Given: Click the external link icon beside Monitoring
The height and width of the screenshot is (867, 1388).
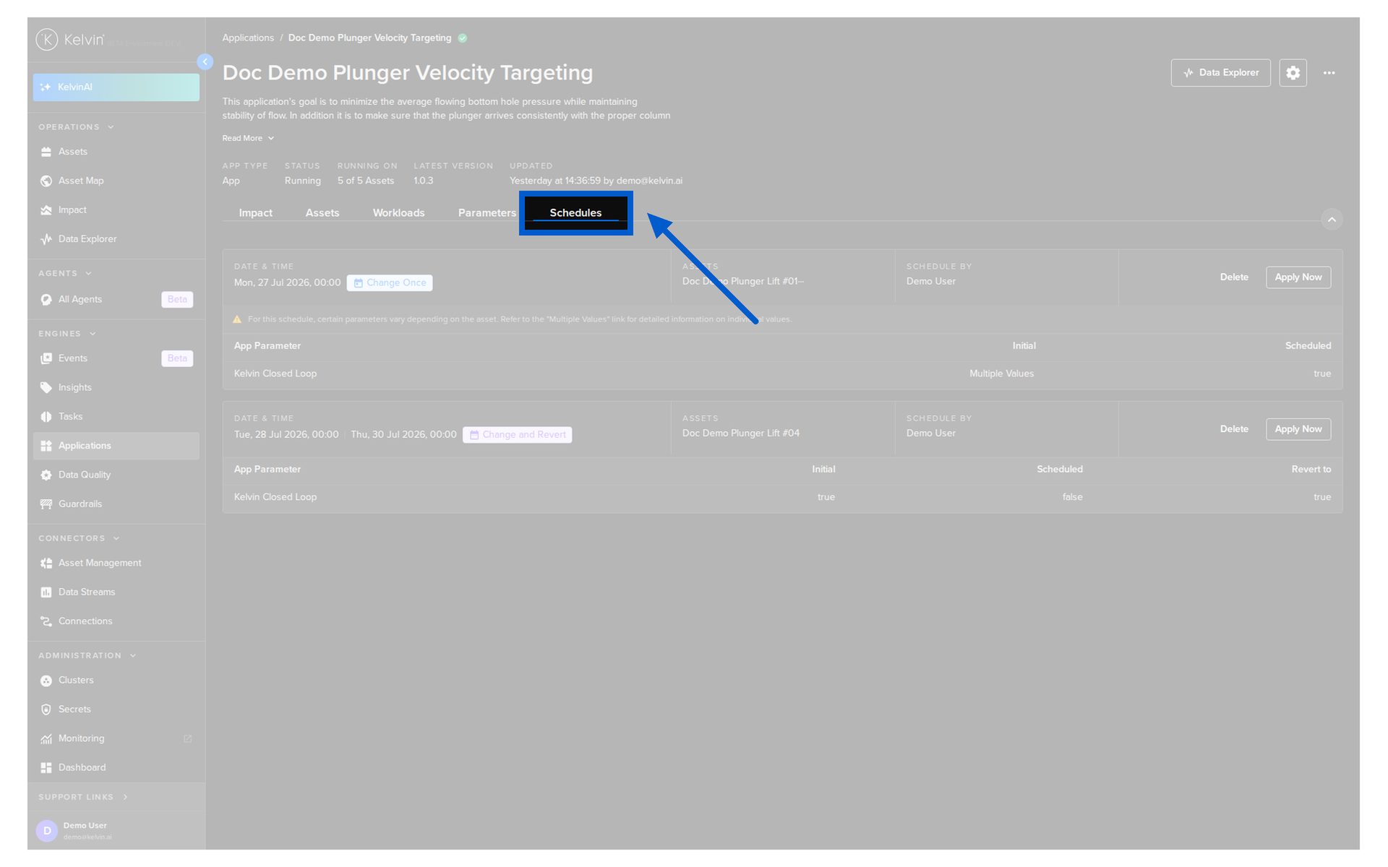Looking at the screenshot, I should (188, 738).
